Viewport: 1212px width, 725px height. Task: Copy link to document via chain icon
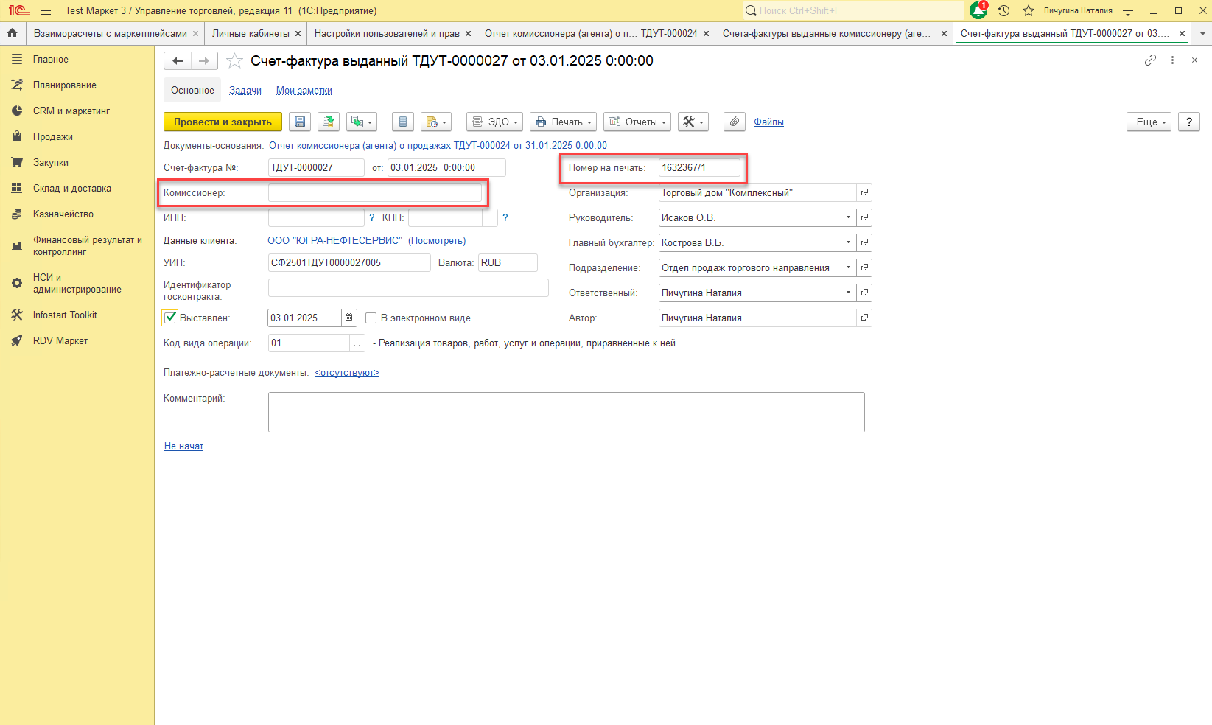[1150, 60]
